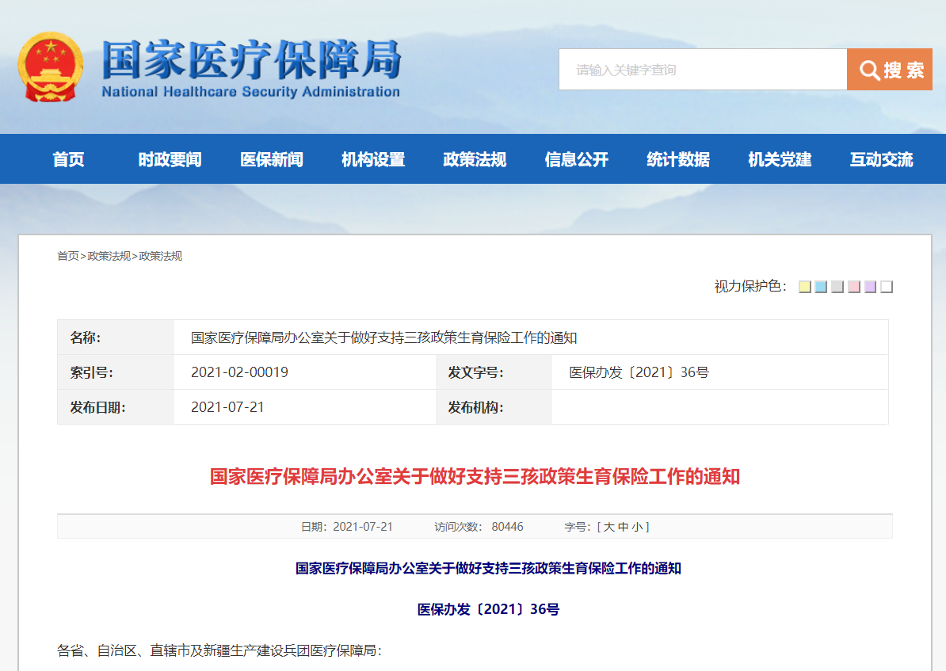Go to 医保新闻 section
946x671 pixels.
[x=272, y=159]
